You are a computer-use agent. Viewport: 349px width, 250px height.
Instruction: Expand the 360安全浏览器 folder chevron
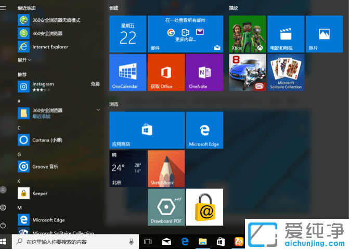point(98,110)
